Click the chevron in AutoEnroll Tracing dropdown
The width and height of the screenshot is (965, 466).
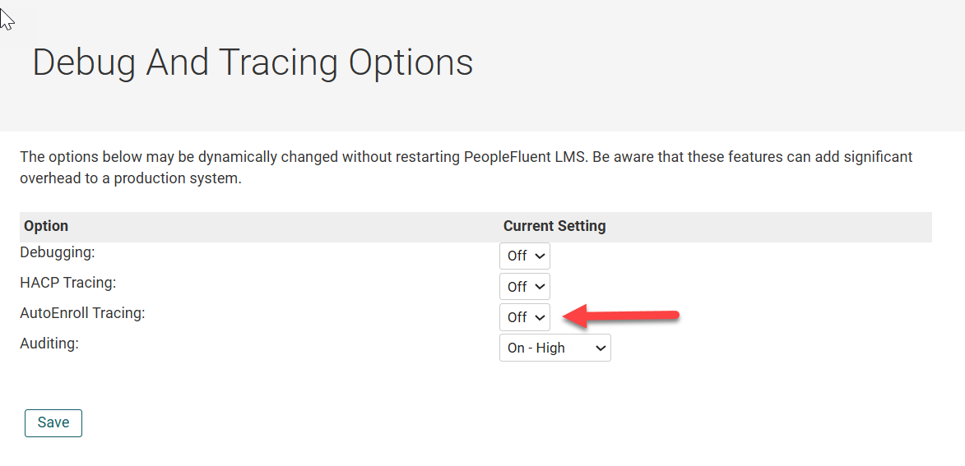click(540, 318)
